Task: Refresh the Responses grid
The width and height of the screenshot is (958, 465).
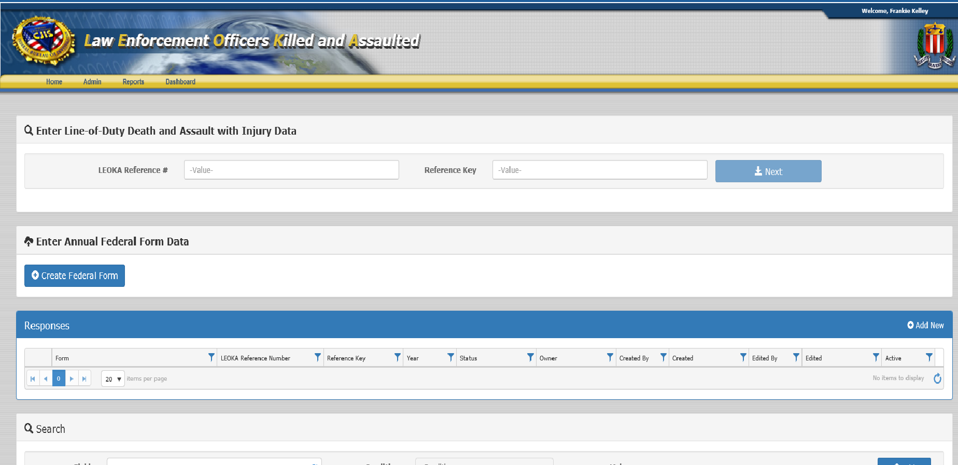Action: [x=937, y=379]
